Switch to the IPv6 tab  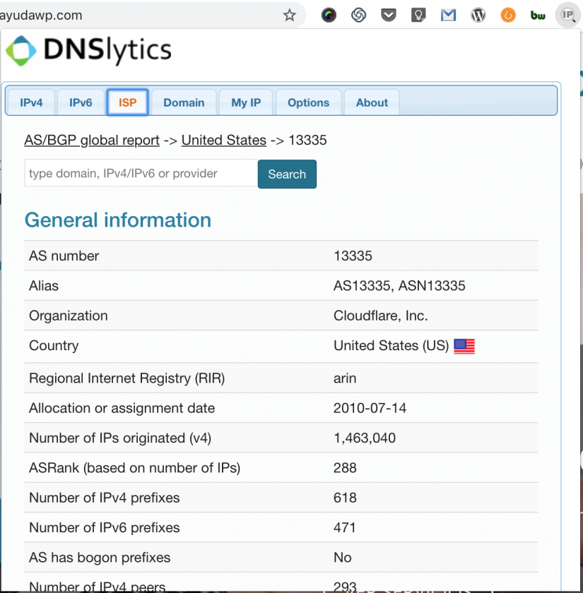[81, 102]
